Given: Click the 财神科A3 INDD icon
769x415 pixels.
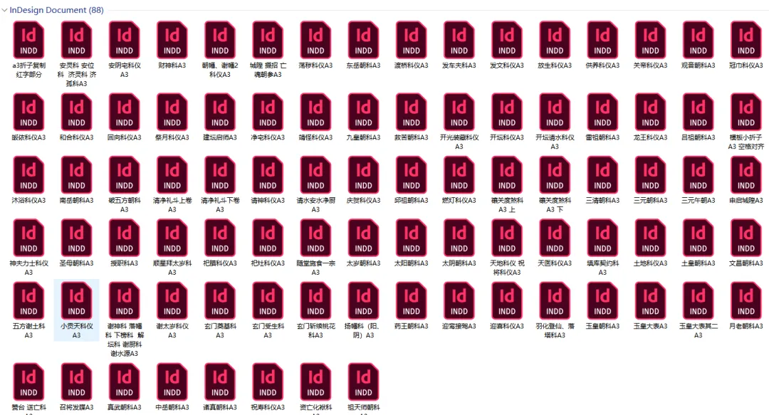Looking at the screenshot, I should point(172,40).
